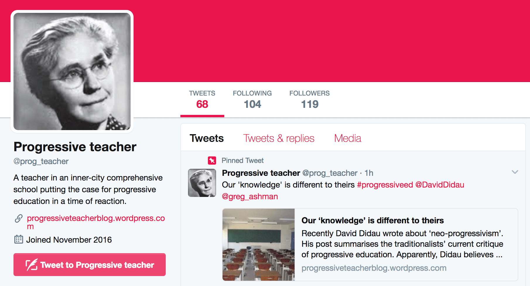Screen dimensions: 530x286
Task: Click the card title about 'knowledge'
Action: pyautogui.click(x=372, y=220)
